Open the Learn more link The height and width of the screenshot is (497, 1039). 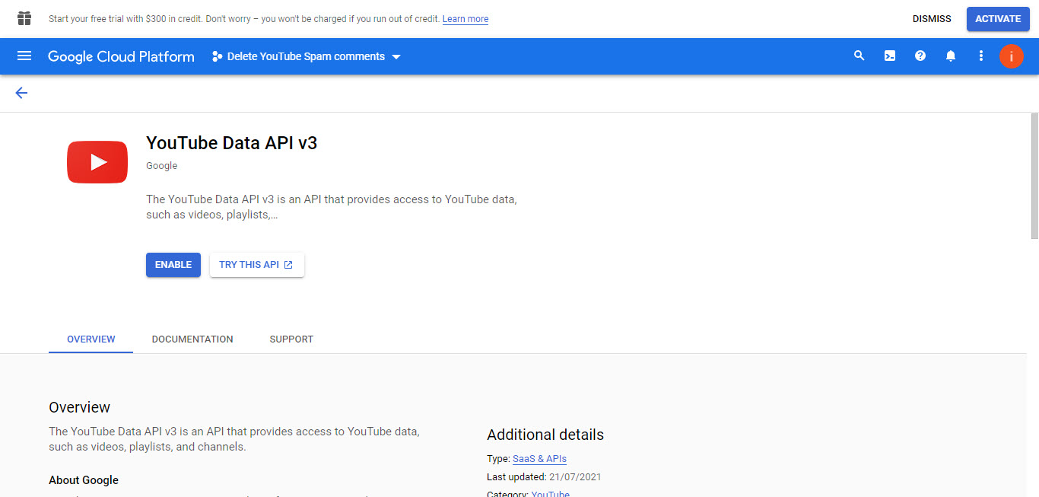pos(465,19)
